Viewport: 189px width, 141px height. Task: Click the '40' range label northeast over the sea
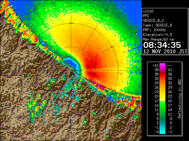tap(112, 47)
